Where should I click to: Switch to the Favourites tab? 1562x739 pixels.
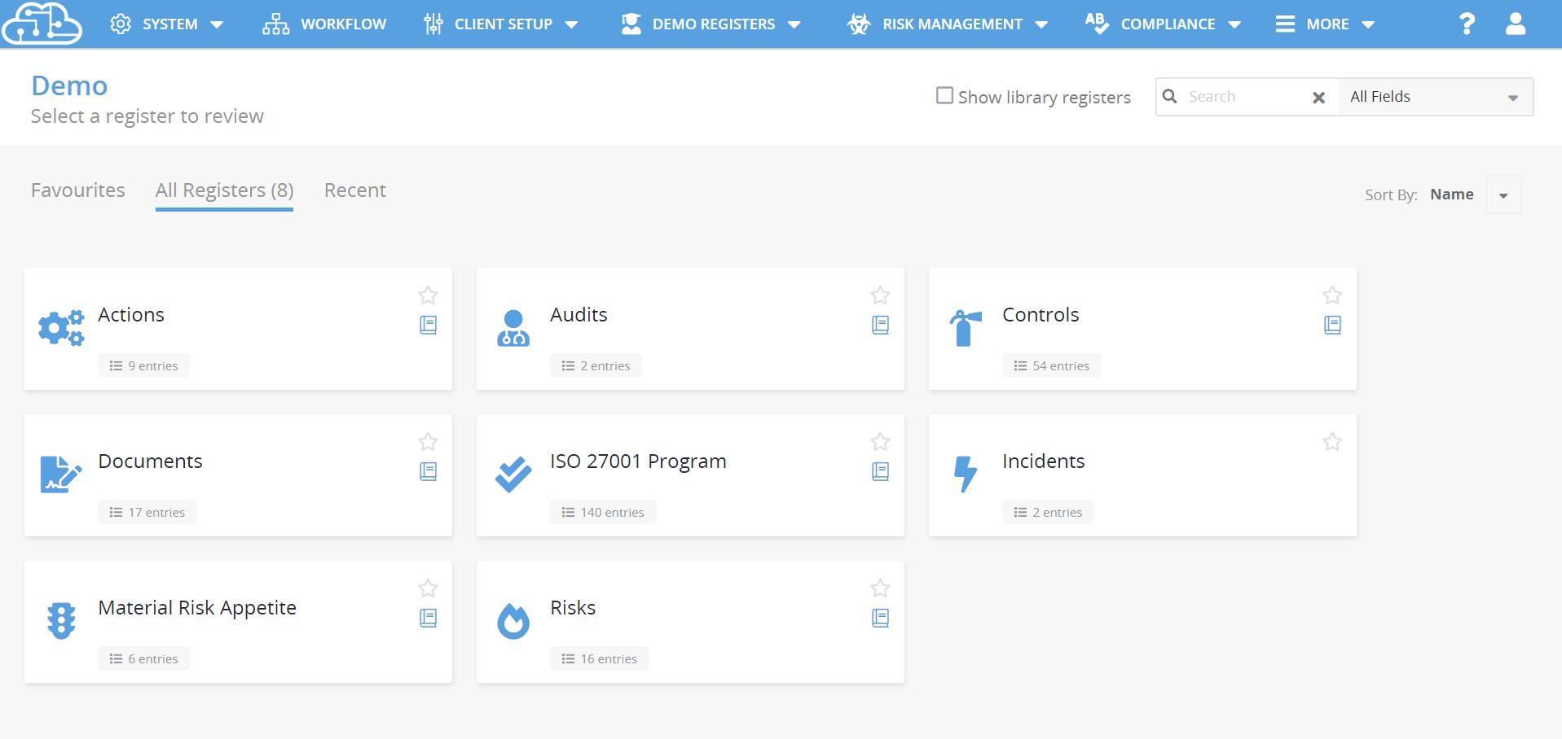[78, 190]
